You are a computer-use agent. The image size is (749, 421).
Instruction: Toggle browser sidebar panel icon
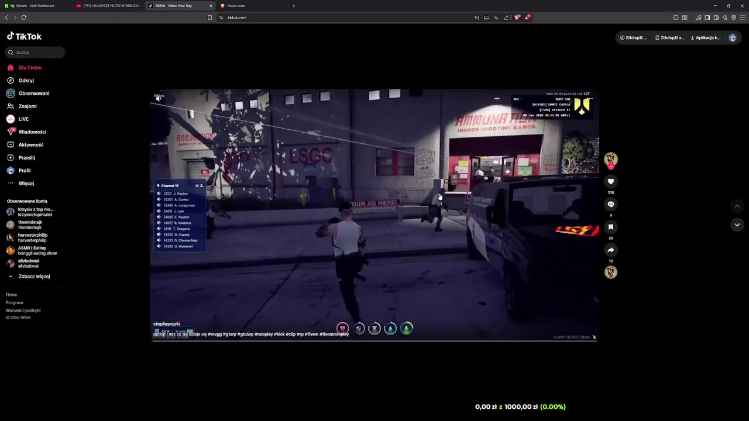point(707,18)
